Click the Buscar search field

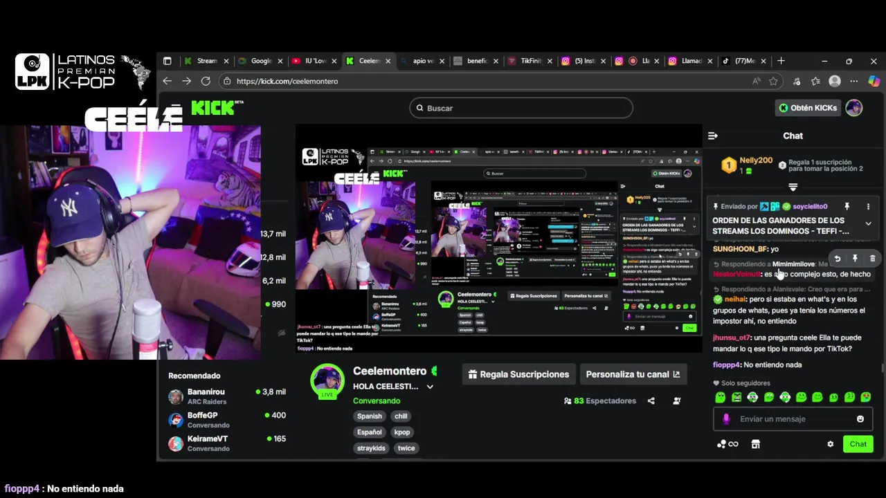pos(521,108)
